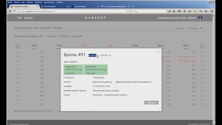Viewport: 222px width, 125px height.
Task: Click the Вернуться на текущую дату link
Action: click(x=33, y=111)
